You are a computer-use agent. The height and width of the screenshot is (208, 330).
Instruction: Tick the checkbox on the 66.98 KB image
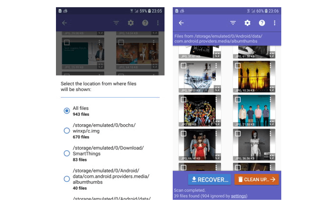(183, 134)
